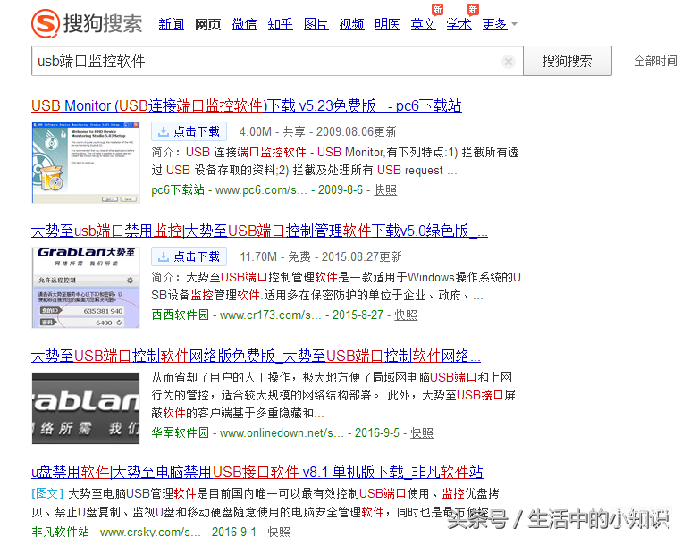
Task: Open the 明医 tab
Action: (388, 24)
